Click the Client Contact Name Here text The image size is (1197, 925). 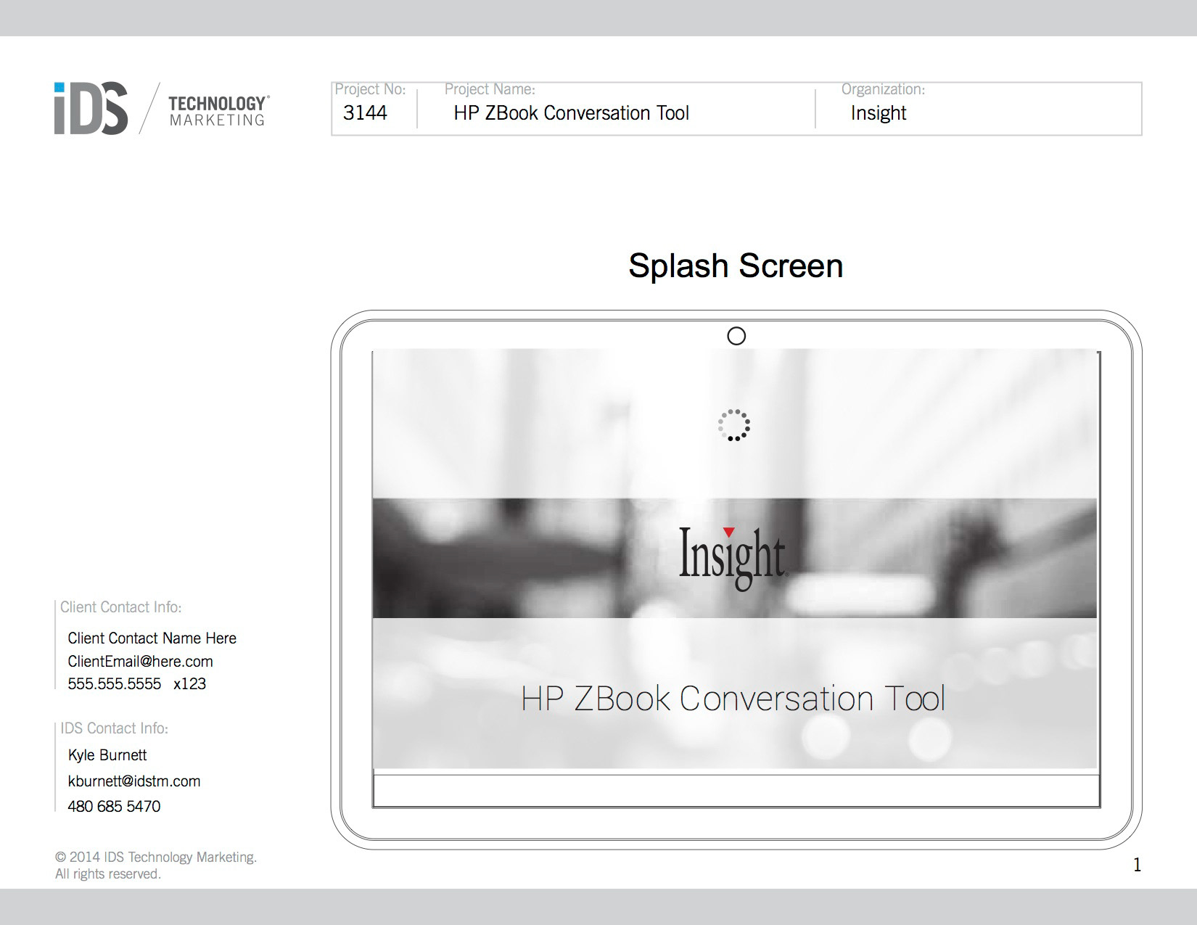(152, 638)
